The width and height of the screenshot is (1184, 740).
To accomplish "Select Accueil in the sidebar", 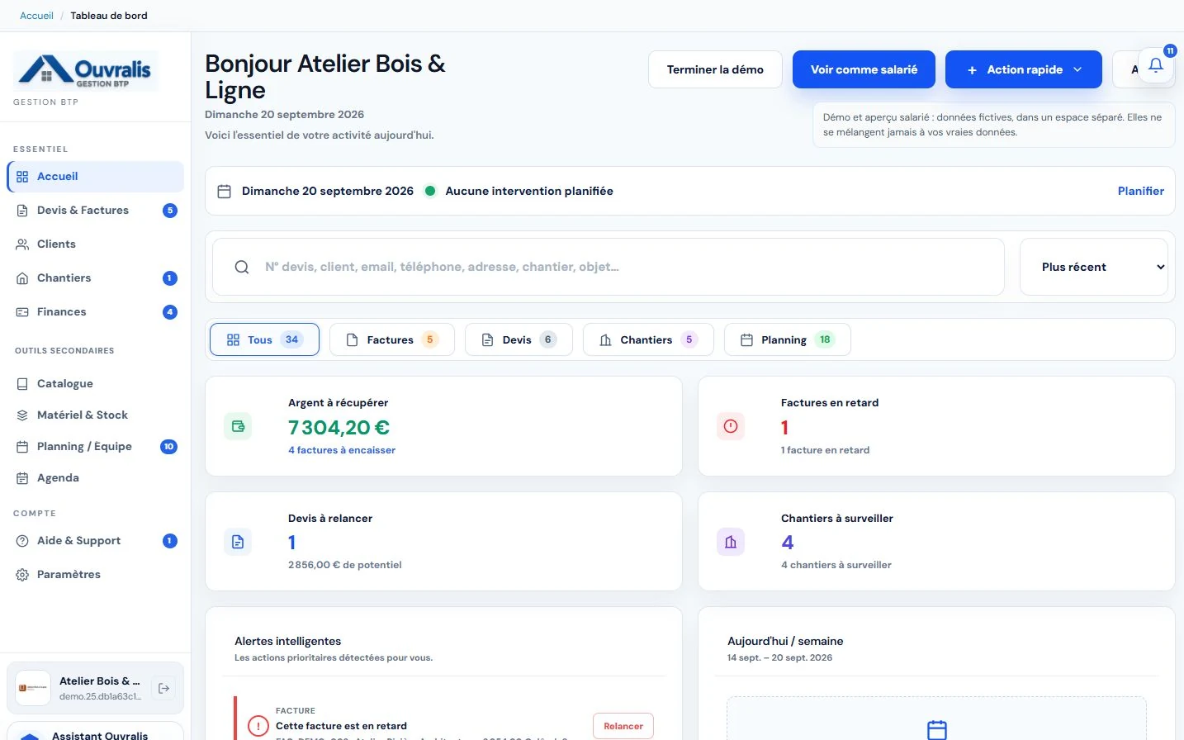I will pyautogui.click(x=95, y=177).
